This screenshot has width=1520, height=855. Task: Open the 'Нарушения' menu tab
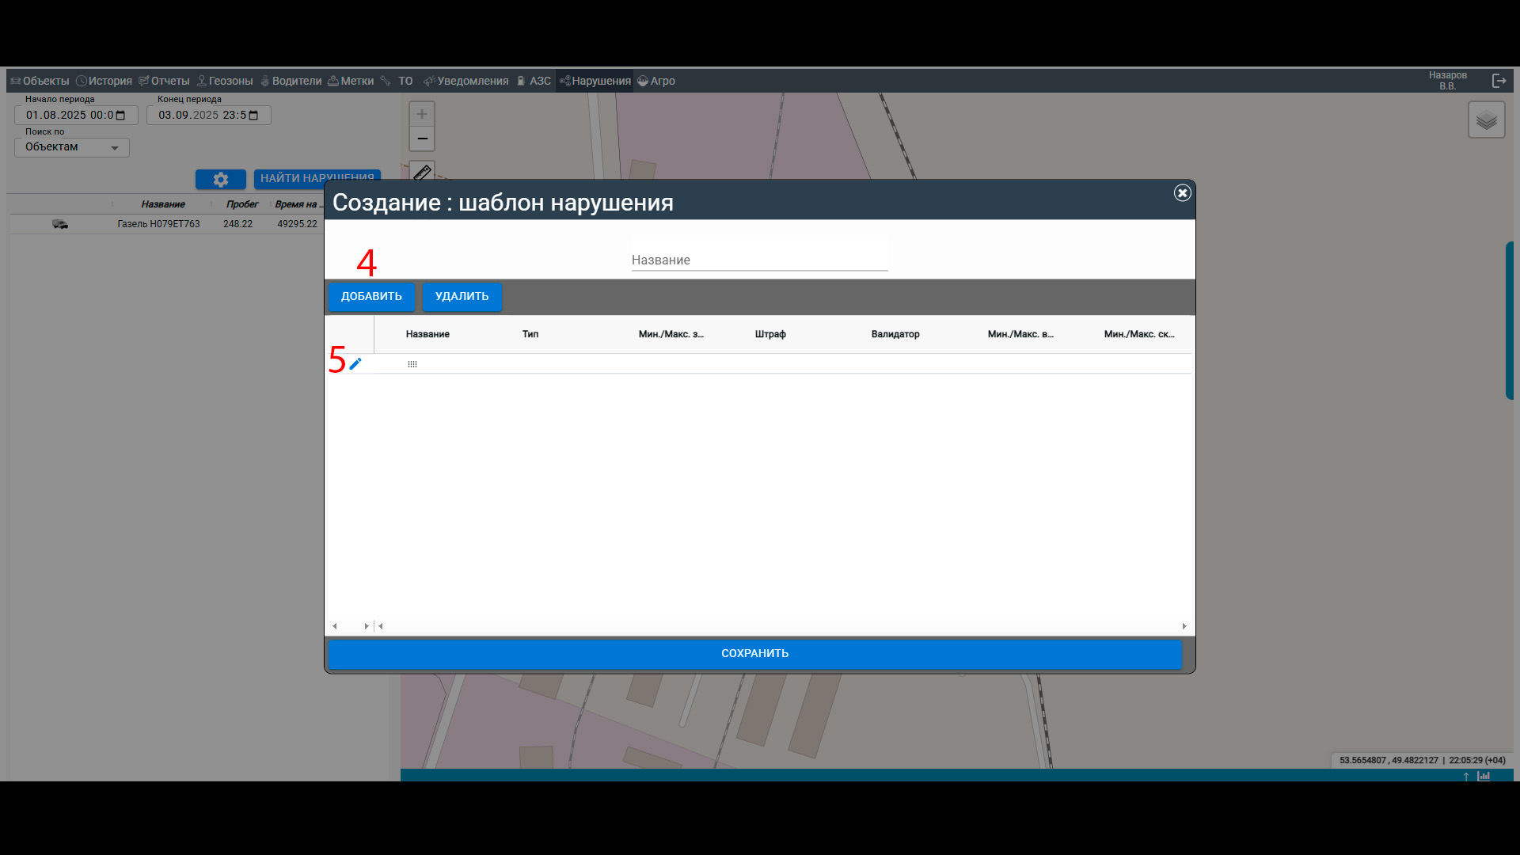tap(595, 81)
